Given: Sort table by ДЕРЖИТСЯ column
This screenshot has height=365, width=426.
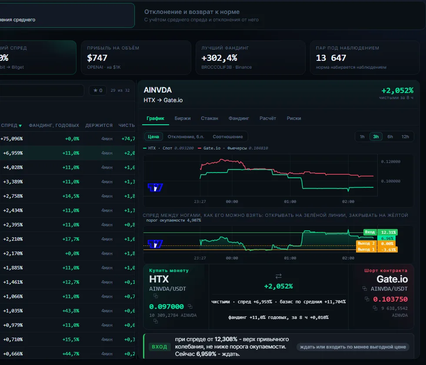Looking at the screenshot, I should (x=99, y=125).
